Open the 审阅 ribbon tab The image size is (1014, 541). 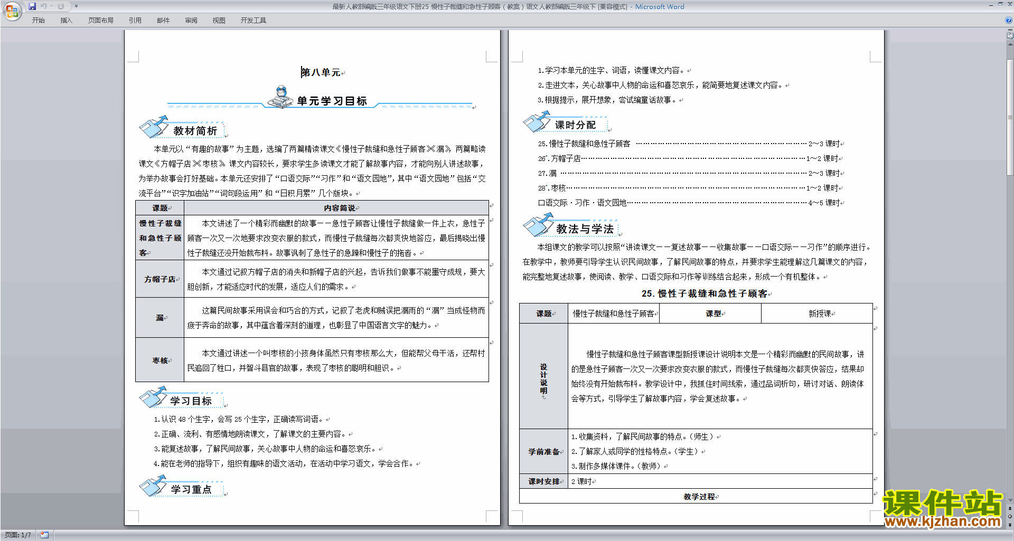[x=191, y=21]
